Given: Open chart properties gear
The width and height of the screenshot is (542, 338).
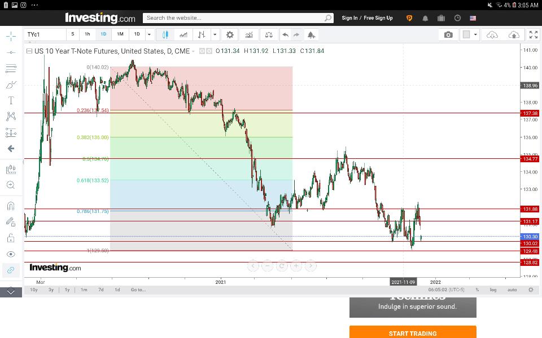Looking at the screenshot, I should (230, 34).
